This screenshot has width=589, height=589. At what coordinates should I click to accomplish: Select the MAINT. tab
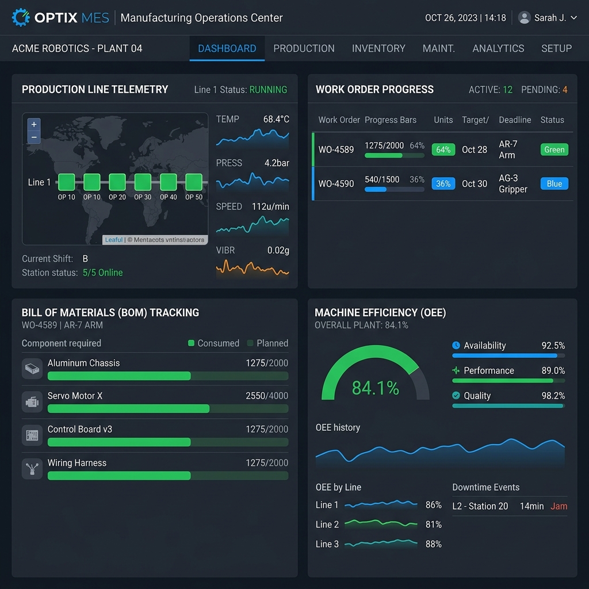pos(438,48)
